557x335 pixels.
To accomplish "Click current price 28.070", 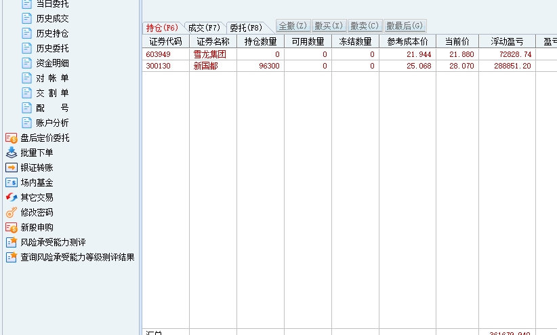I will pos(461,66).
